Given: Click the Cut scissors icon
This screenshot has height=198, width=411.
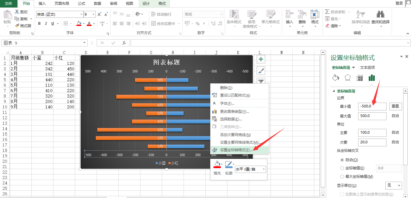Looking at the screenshot, I should click(17, 12).
